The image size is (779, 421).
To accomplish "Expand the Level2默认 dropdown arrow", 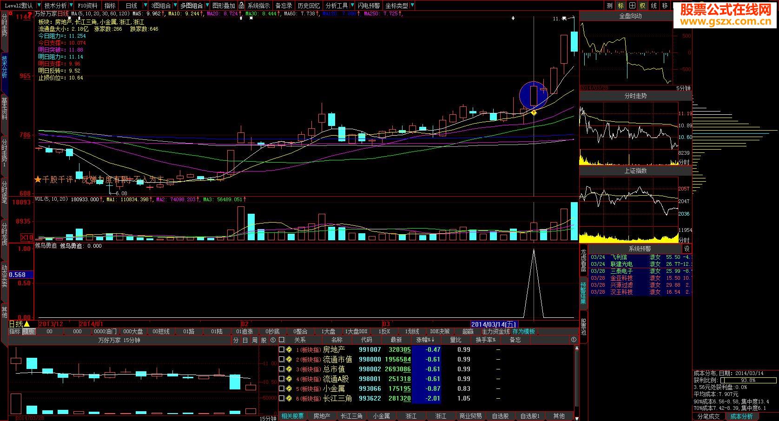I will click(x=39, y=6).
